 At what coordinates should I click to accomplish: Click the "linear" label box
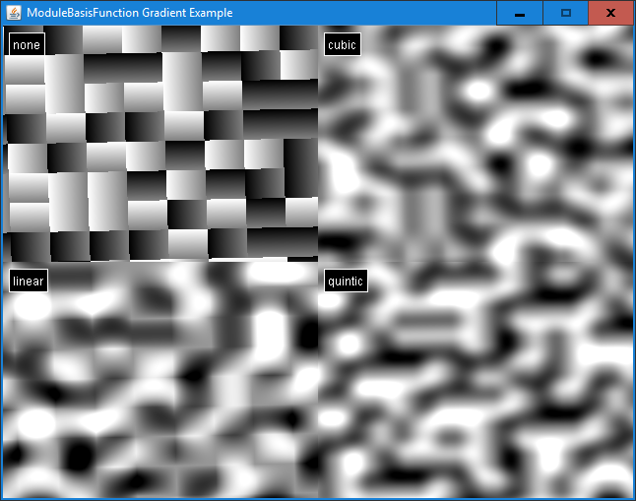29,281
